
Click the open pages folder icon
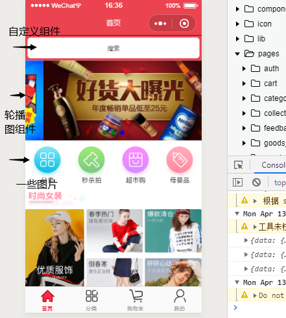(x=249, y=54)
